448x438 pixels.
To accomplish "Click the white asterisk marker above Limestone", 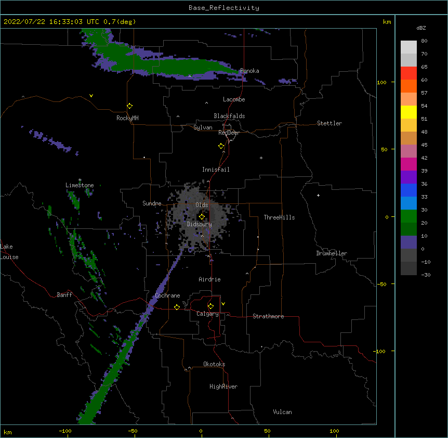I will (x=80, y=180).
